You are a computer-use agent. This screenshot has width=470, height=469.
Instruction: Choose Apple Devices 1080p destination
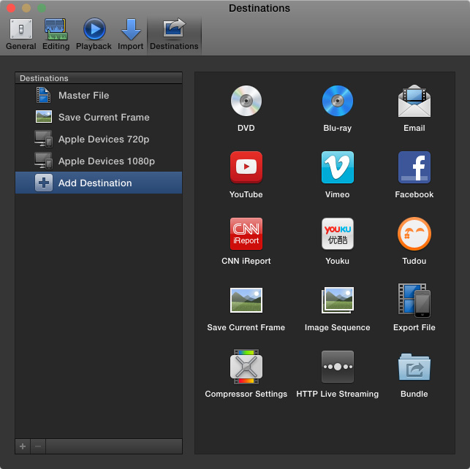click(99, 161)
